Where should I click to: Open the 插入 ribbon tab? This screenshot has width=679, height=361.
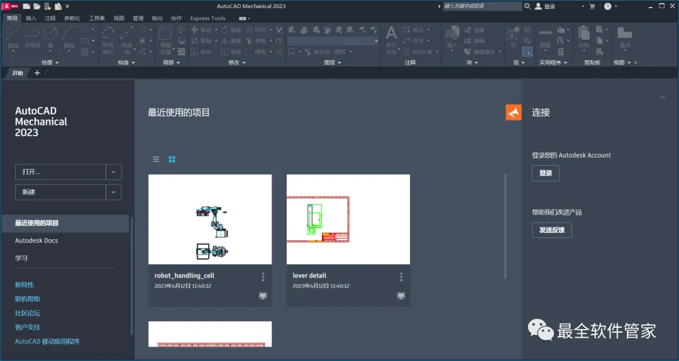(x=31, y=18)
